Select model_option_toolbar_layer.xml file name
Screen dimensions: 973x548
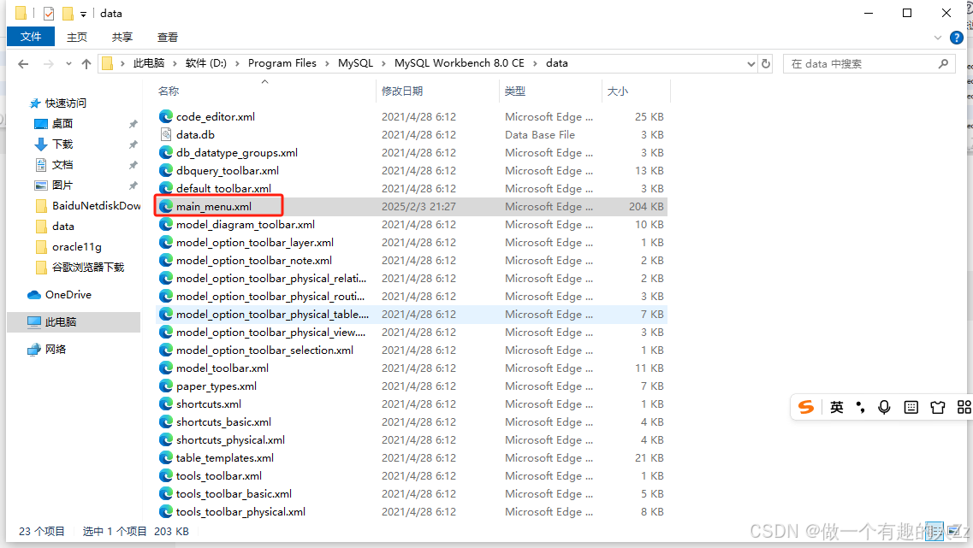pyautogui.click(x=254, y=243)
